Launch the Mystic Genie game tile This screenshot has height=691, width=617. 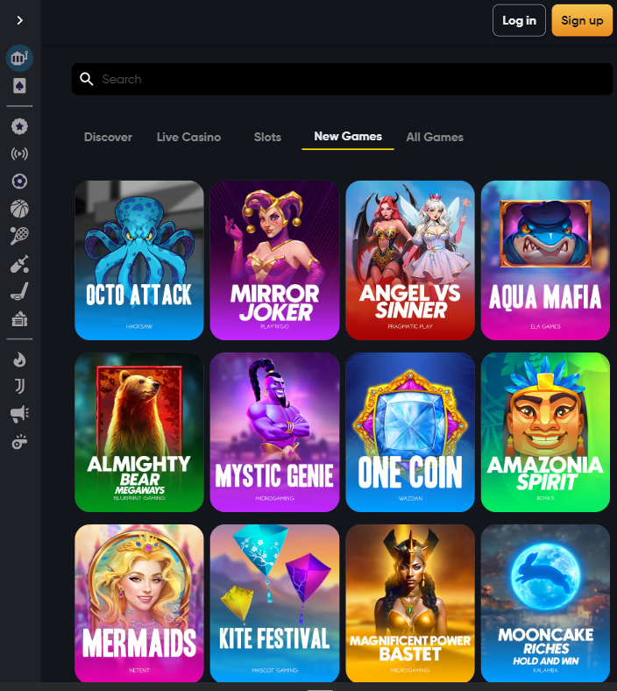[x=274, y=431]
